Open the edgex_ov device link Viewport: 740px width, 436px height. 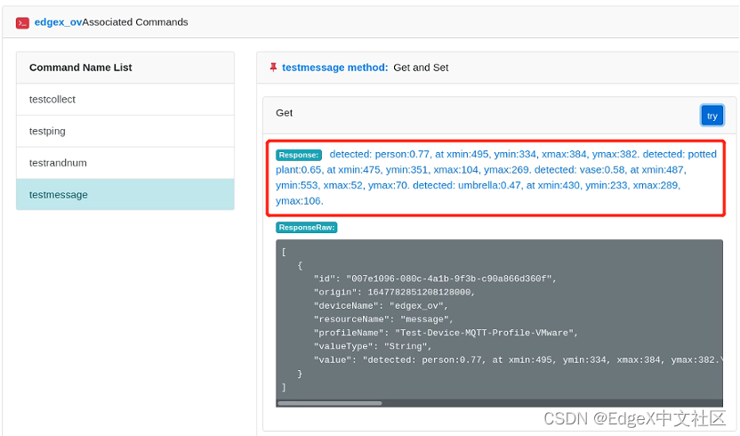tap(58, 22)
